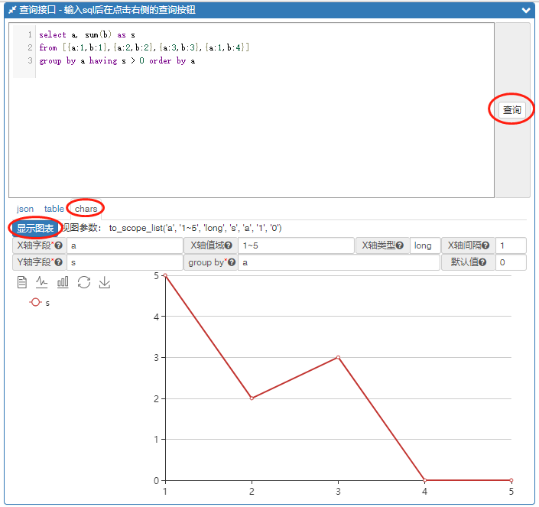Click the pin icon in panel header

pos(12,11)
